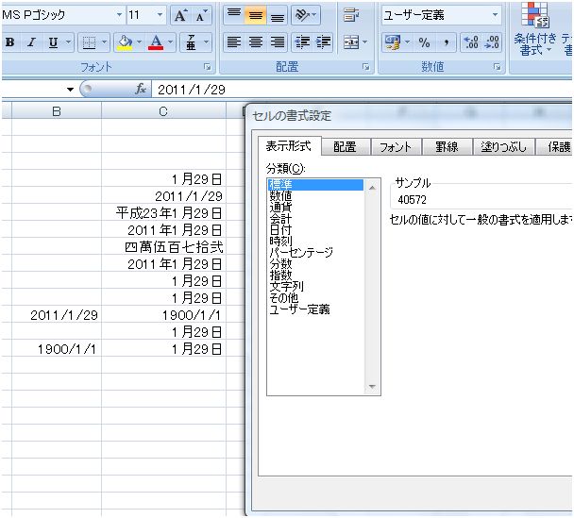This screenshot has height=518, width=574.
Task: Toggle bold formatting
Action: tap(10, 42)
